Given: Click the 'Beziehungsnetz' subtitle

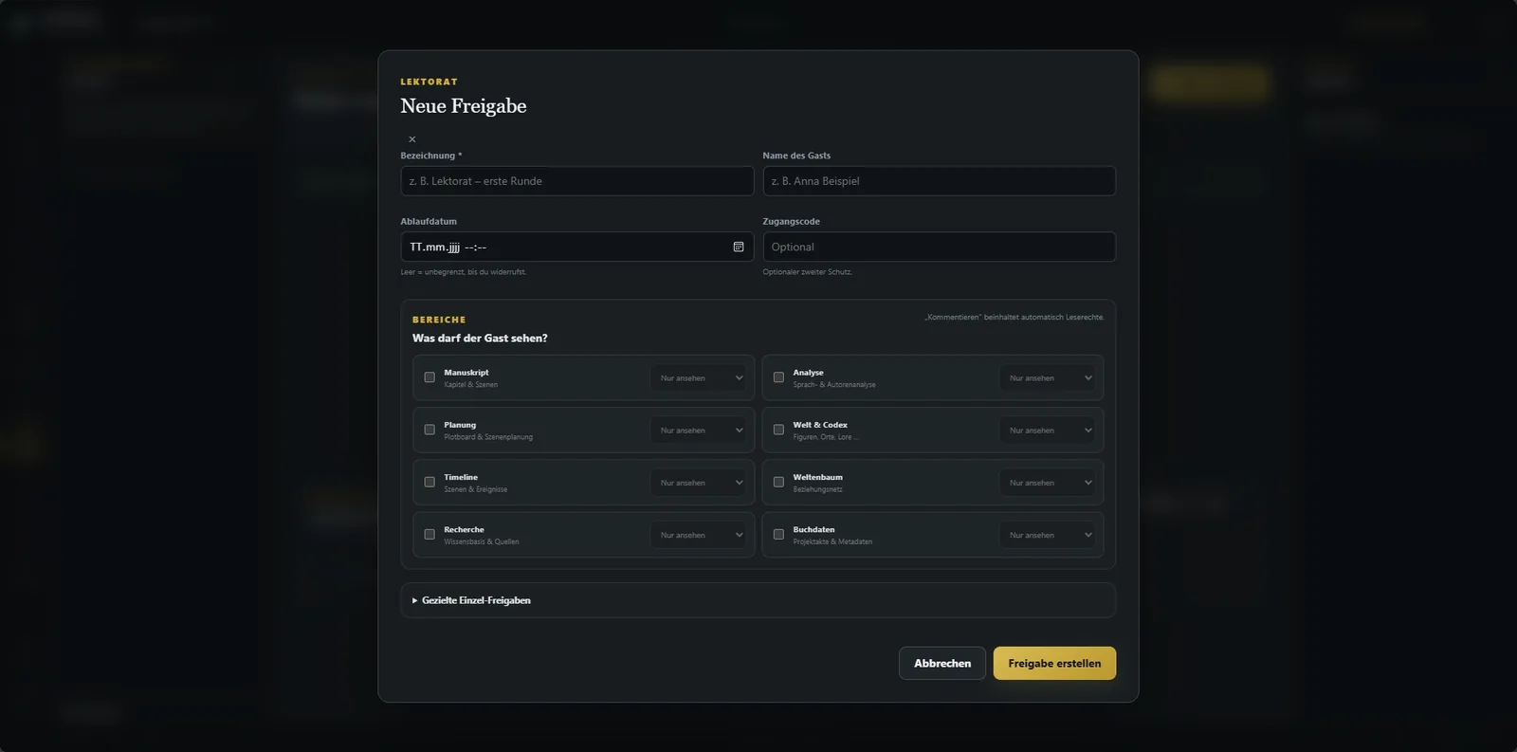Looking at the screenshot, I should coord(817,489).
